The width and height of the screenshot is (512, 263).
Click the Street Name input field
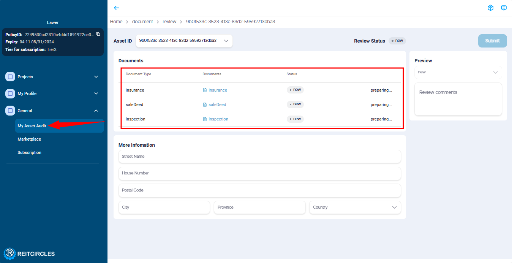[x=259, y=156]
